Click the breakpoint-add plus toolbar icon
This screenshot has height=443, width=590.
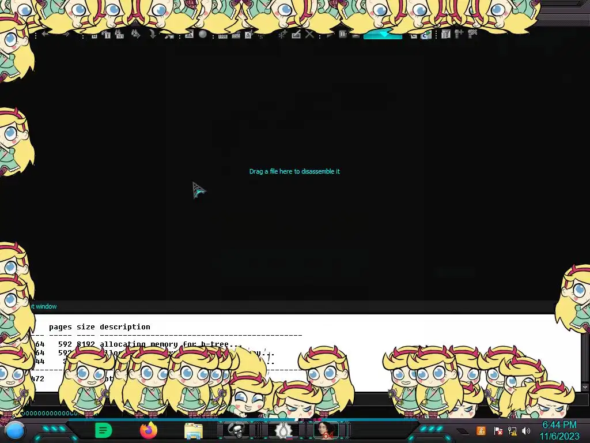[459, 34]
